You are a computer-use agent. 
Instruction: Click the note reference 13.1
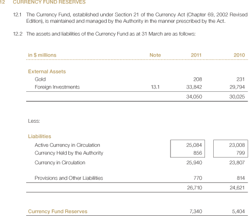coord(155,87)
